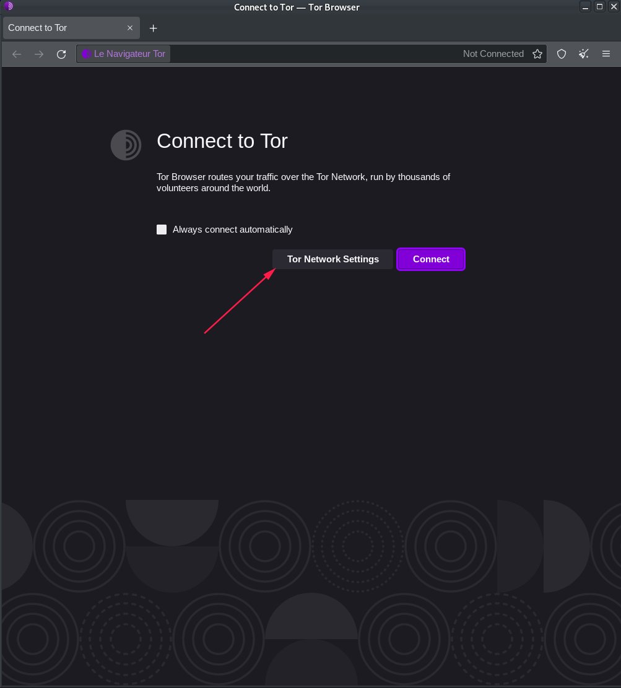Image resolution: width=621 pixels, height=688 pixels.
Task: Open Tor Network Settings
Action: pos(332,259)
